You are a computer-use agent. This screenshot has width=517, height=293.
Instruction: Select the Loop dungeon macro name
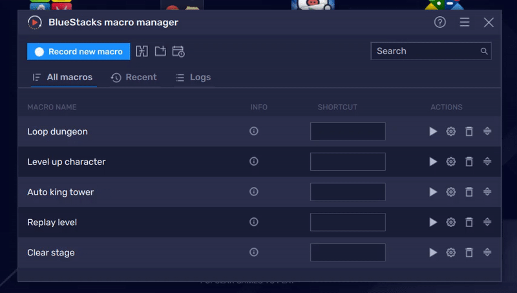coord(58,132)
